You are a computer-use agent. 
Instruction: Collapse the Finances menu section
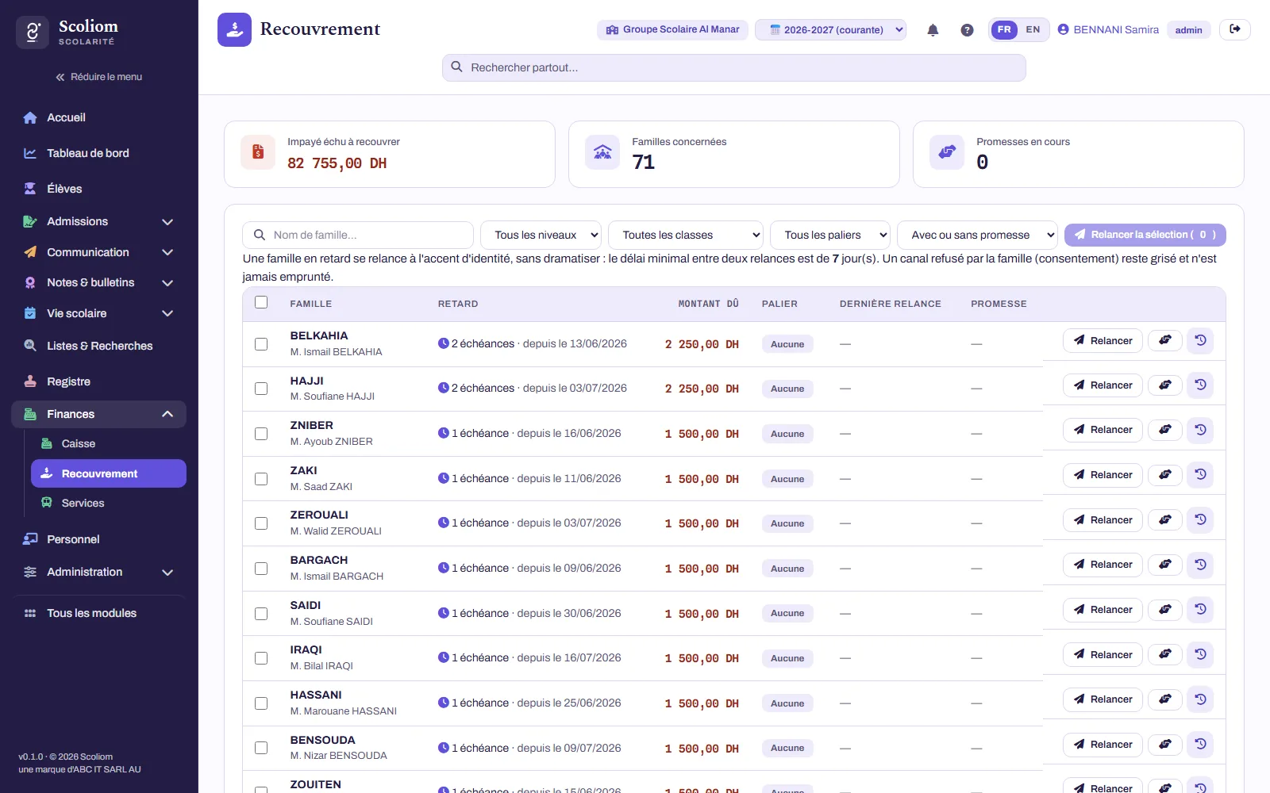[x=99, y=414]
